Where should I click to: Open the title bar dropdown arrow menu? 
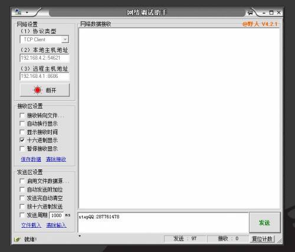point(27,12)
